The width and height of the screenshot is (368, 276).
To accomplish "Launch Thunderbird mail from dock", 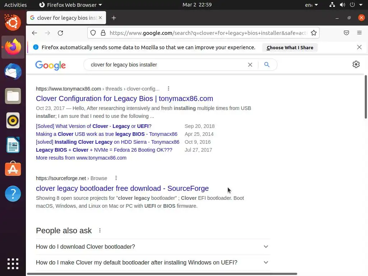I will point(13,72).
